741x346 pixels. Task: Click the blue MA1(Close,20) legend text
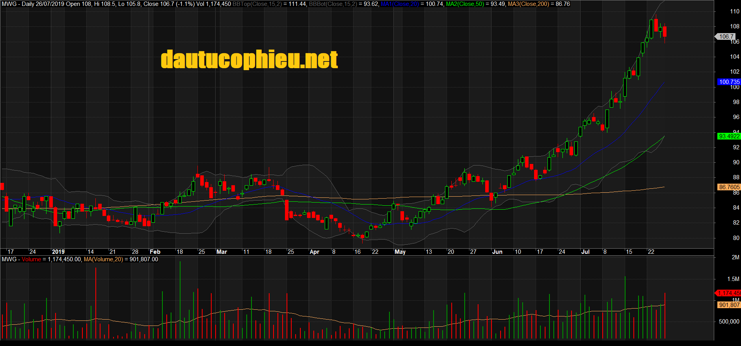click(x=400, y=4)
